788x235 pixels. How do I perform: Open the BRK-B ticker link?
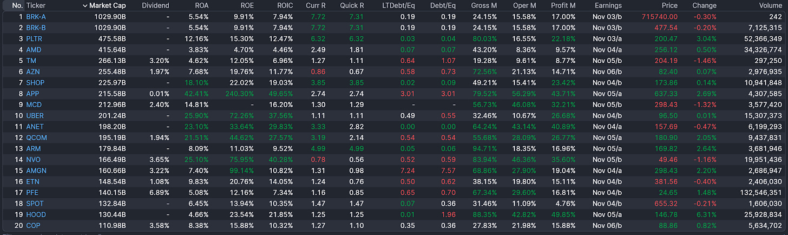coord(36,28)
